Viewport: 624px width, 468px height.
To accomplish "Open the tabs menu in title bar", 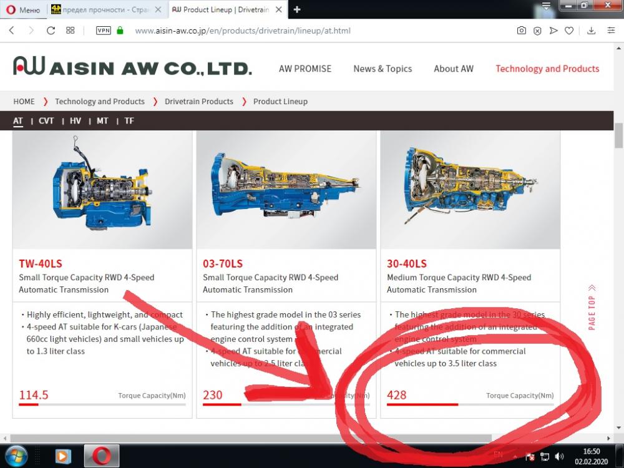I will pos(546,6).
